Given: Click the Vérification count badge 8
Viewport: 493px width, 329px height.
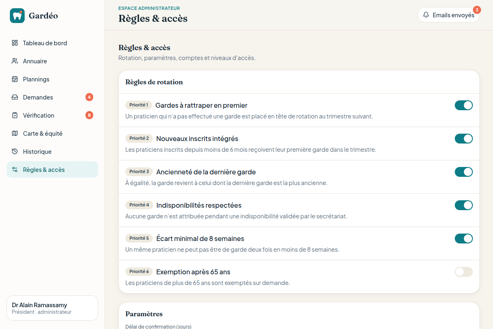Looking at the screenshot, I should click(x=89, y=115).
